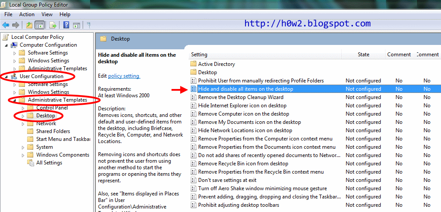Select Windows Components in the tree
The height and width of the screenshot is (212, 441).
click(63, 155)
